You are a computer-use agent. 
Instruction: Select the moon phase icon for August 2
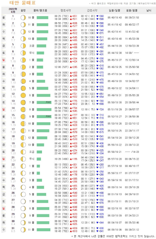click(x=23, y=25)
